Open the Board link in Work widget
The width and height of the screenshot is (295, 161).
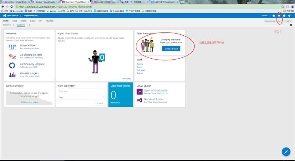point(139,67)
